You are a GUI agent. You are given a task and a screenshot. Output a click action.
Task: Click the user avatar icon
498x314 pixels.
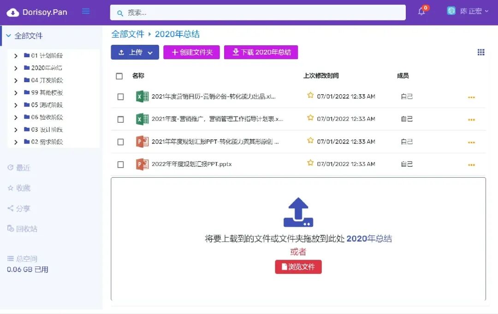tap(451, 11)
